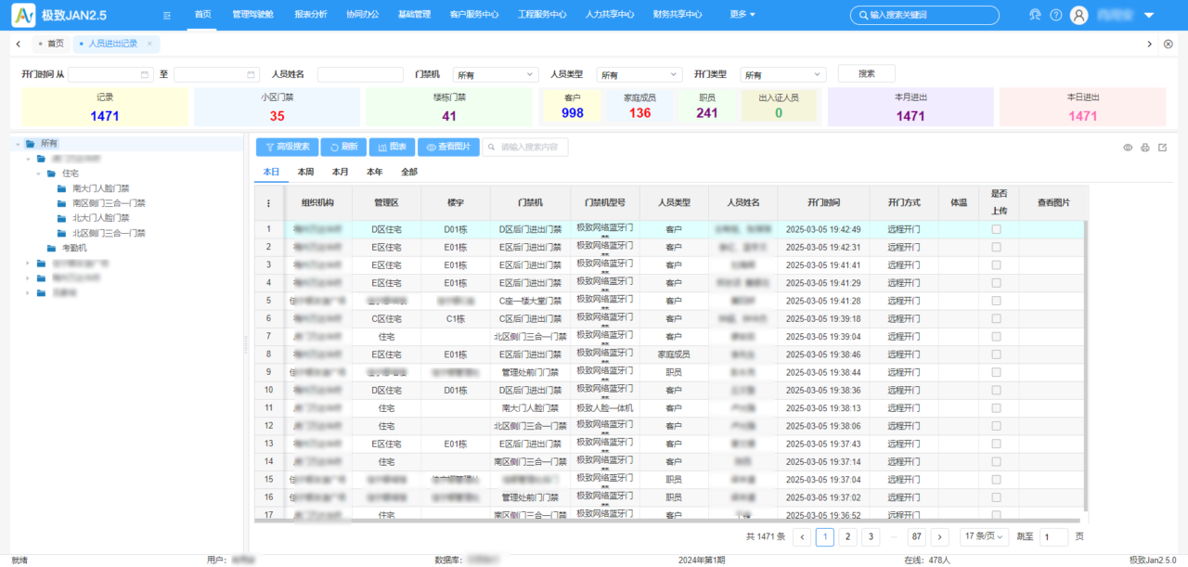Check the upload checkbox in row 5
Image resolution: width=1188 pixels, height=567 pixels.
point(996,301)
